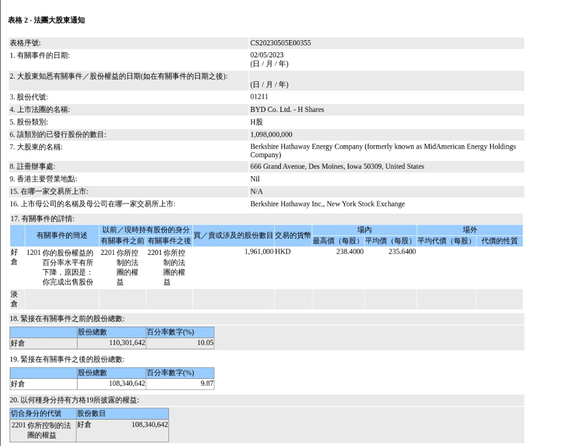Viewport: 574px width, 446px height.
Task: Select the Nil Hong Kong business place value
Action: [255, 179]
